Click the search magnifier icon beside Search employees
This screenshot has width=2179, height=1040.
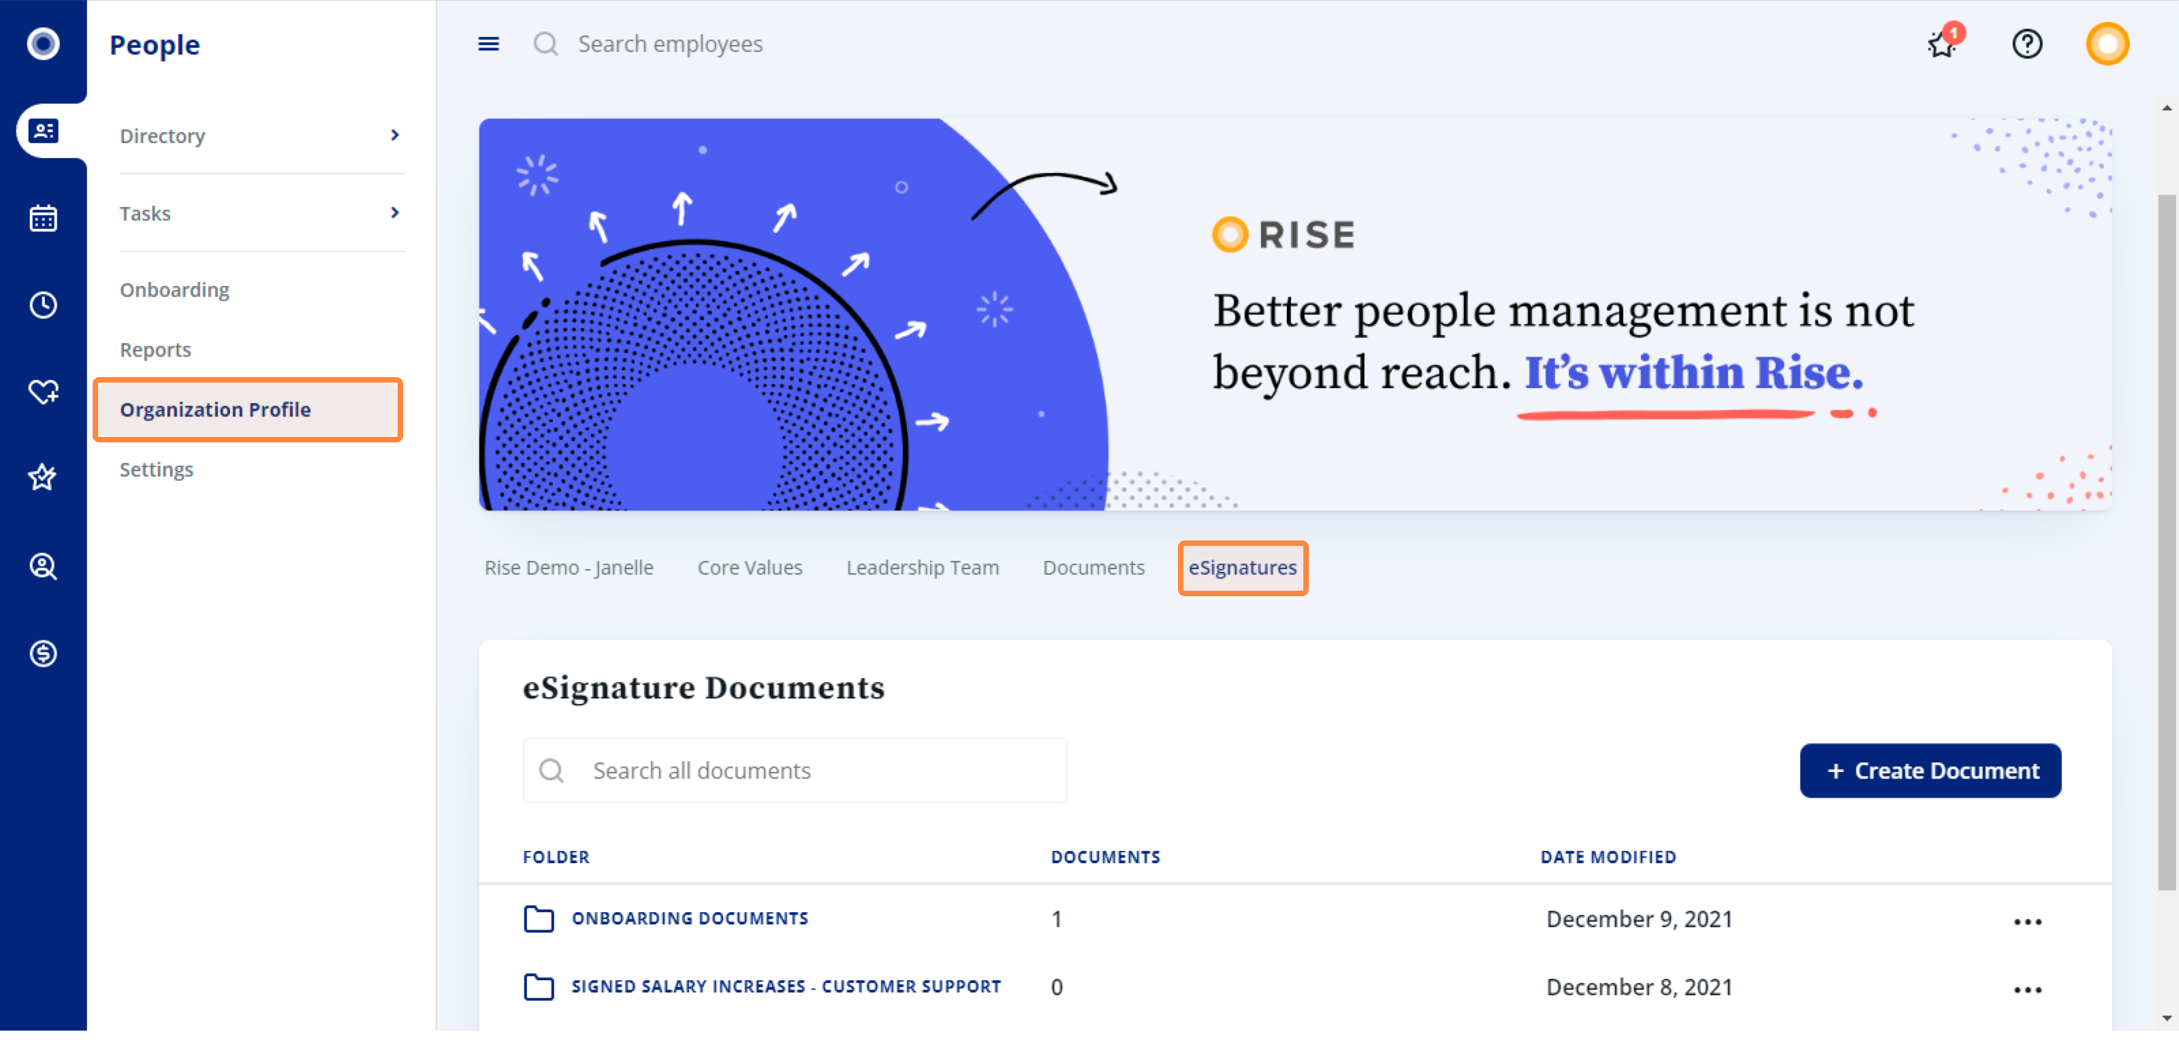546,44
